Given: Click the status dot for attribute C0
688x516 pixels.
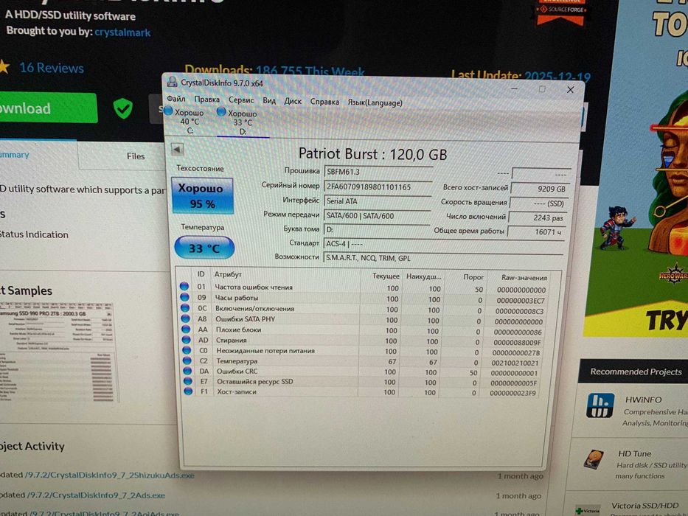Looking at the screenshot, I should [x=187, y=349].
